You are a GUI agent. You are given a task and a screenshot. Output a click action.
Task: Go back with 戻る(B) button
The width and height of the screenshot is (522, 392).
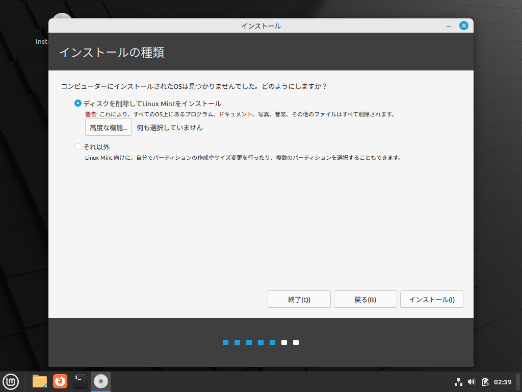[365, 299]
